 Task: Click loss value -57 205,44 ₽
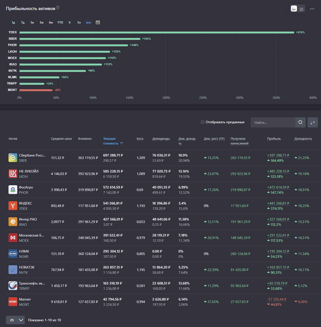[277, 299]
